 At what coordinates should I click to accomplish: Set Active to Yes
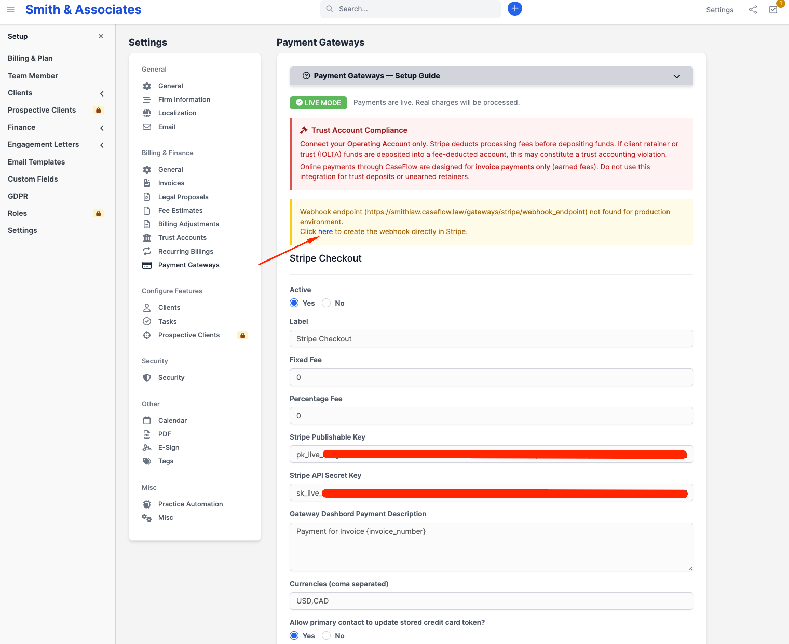294,303
